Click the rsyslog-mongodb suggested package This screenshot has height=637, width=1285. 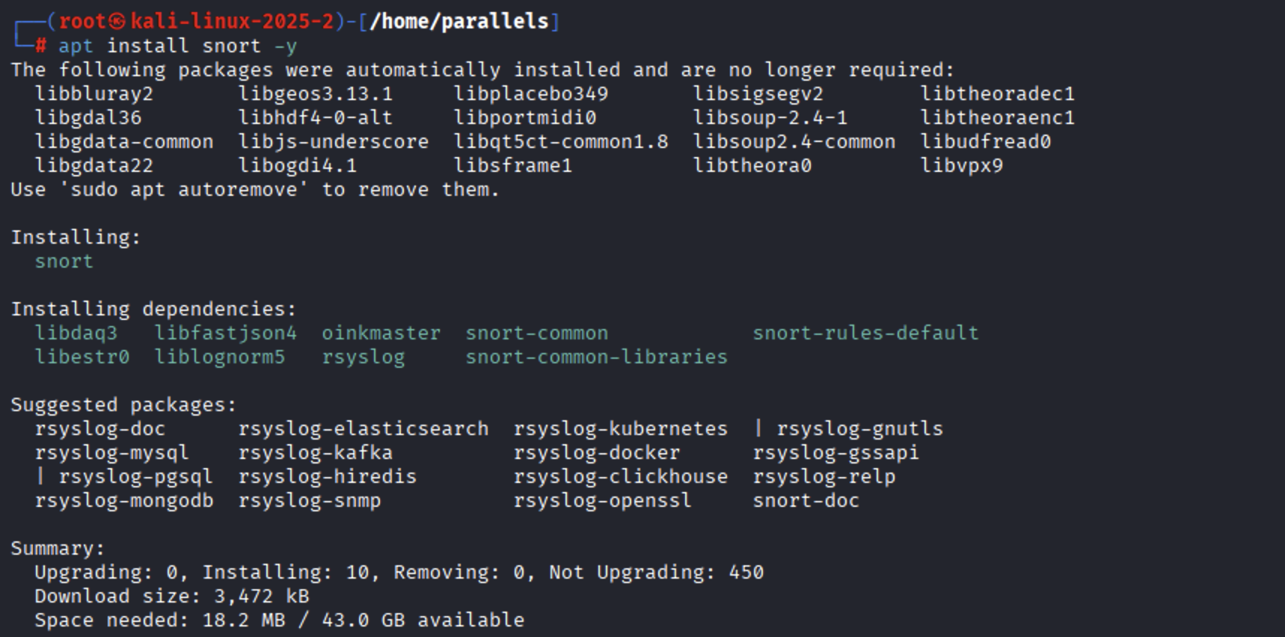[x=123, y=501]
